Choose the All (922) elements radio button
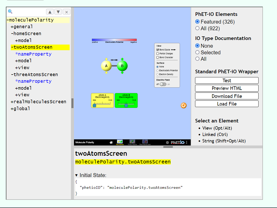 (x=197, y=28)
